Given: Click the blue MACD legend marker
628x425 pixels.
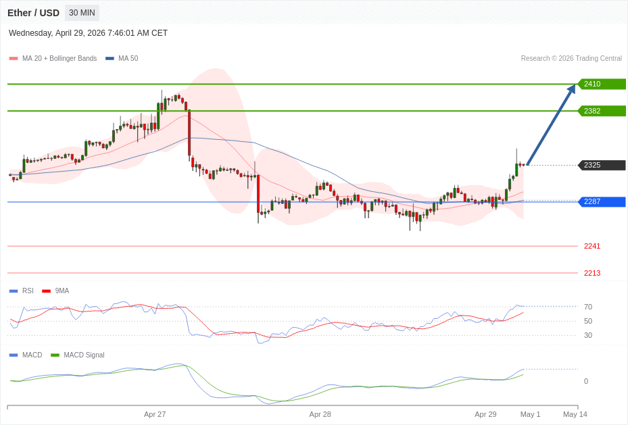Looking at the screenshot, I should point(14,355).
